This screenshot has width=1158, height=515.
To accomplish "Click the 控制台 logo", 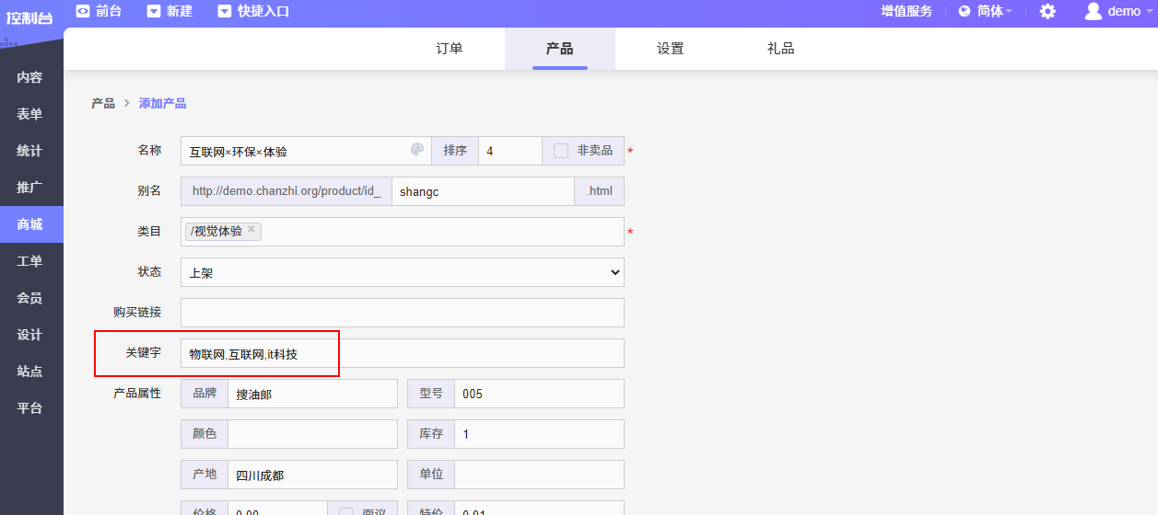I will click(x=29, y=17).
